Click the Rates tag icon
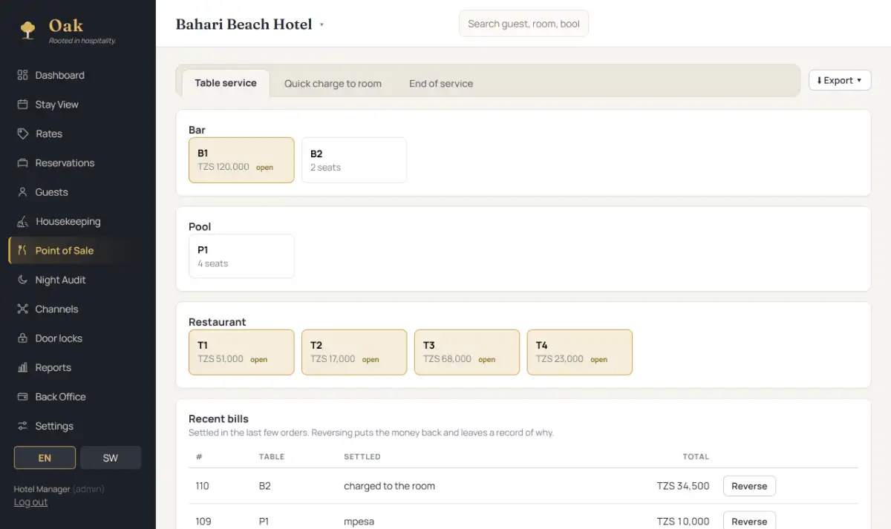891x529 pixels. [x=22, y=134]
